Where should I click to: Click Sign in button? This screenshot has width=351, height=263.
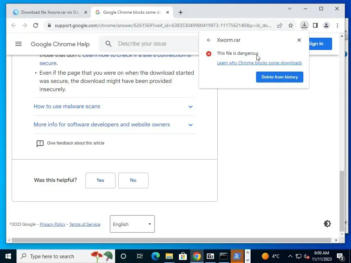(x=320, y=43)
